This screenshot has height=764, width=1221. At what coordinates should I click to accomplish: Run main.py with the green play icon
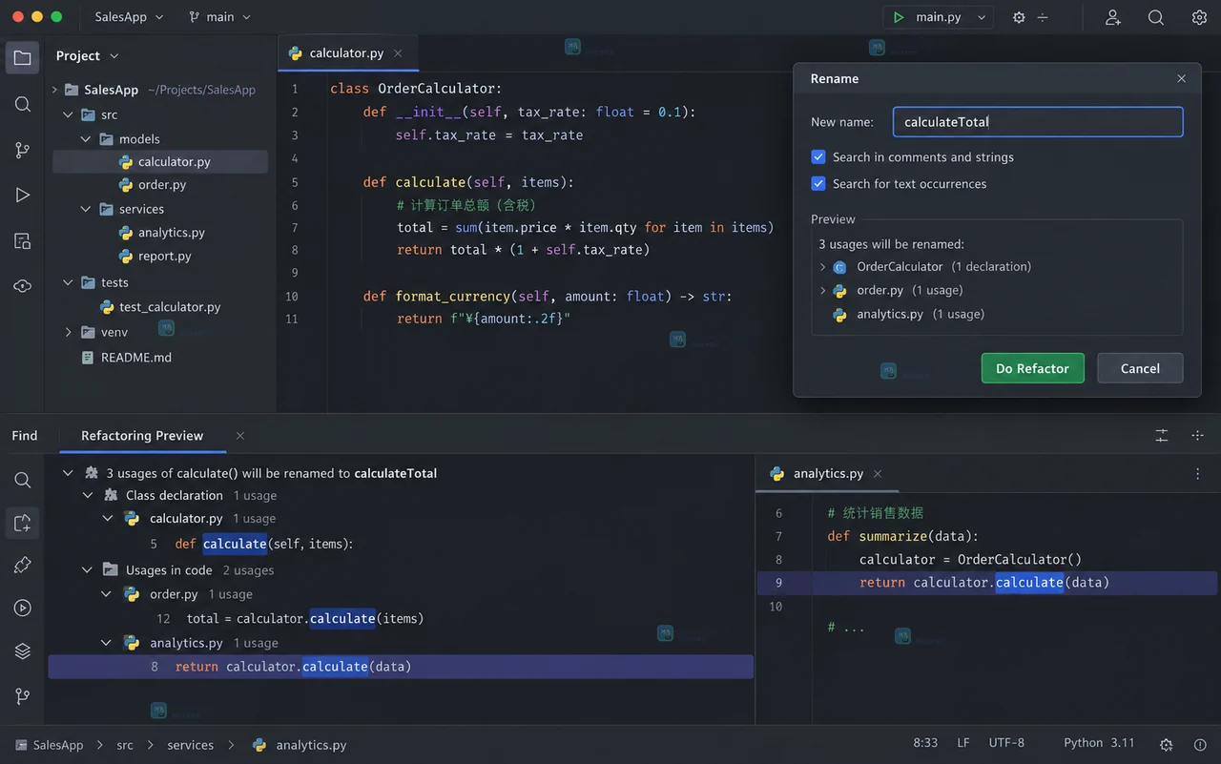pos(899,17)
